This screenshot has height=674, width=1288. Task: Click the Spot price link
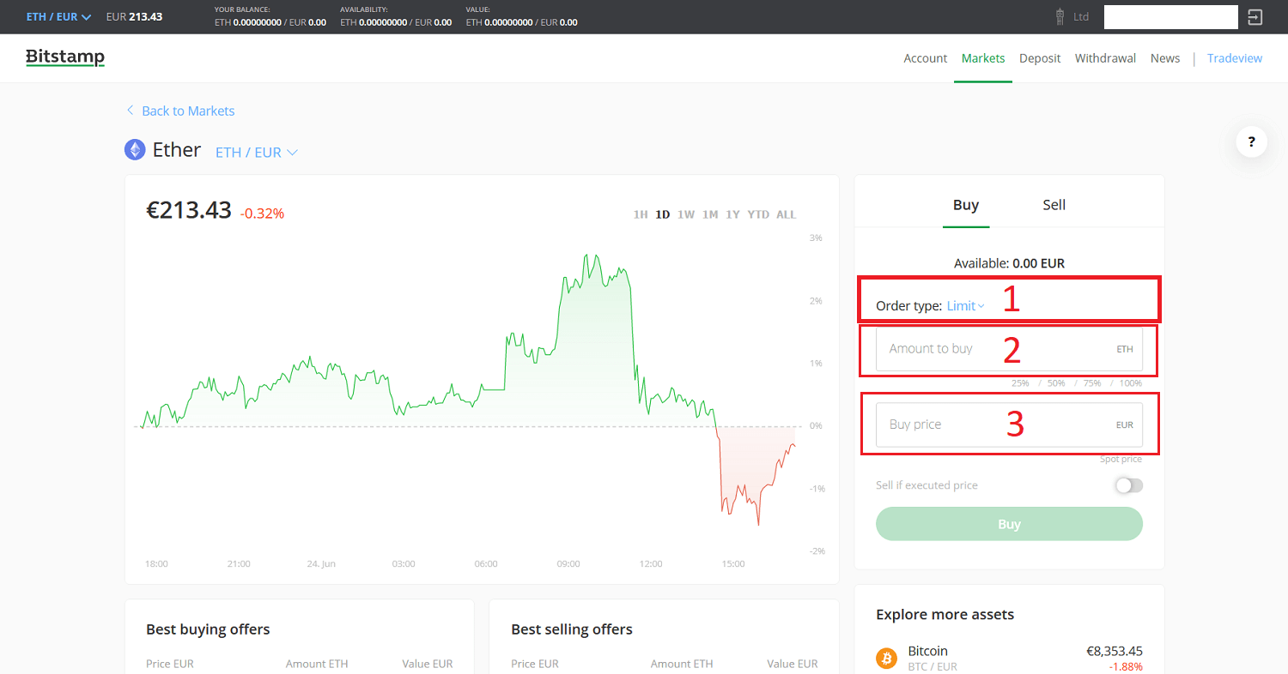1121,460
